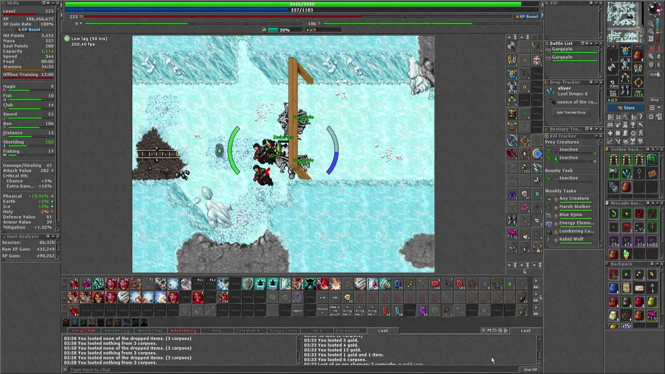Collapse the Golden Backpack container
The height and width of the screenshot is (374, 665).
657,150
